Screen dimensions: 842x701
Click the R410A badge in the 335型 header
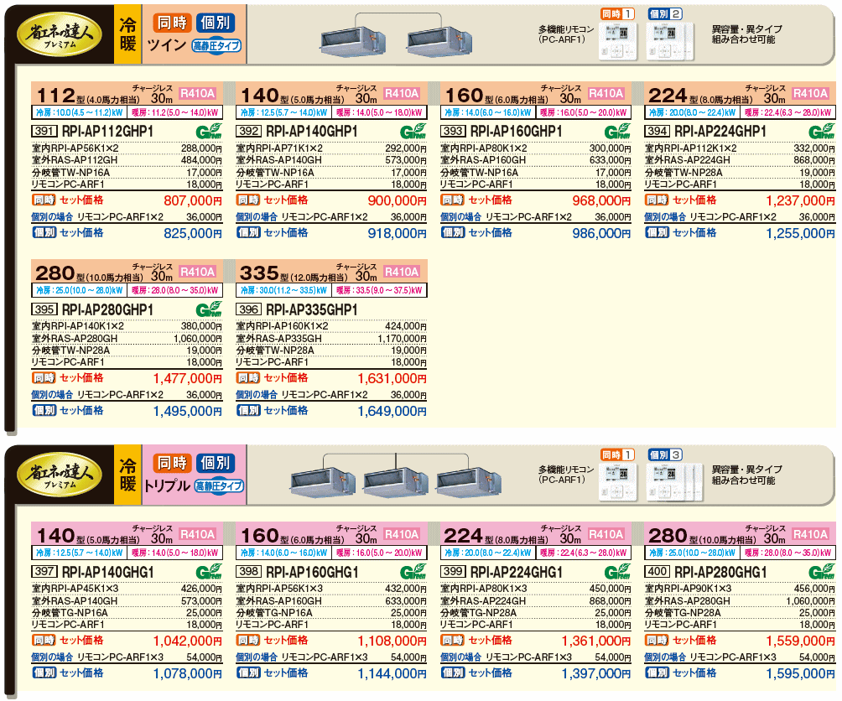402,273
